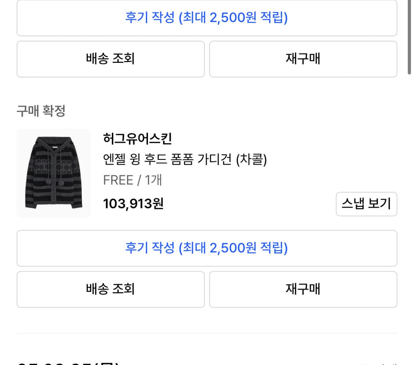Tap the partially visible link beside the date
The height and width of the screenshot is (365, 414).
click(379, 362)
